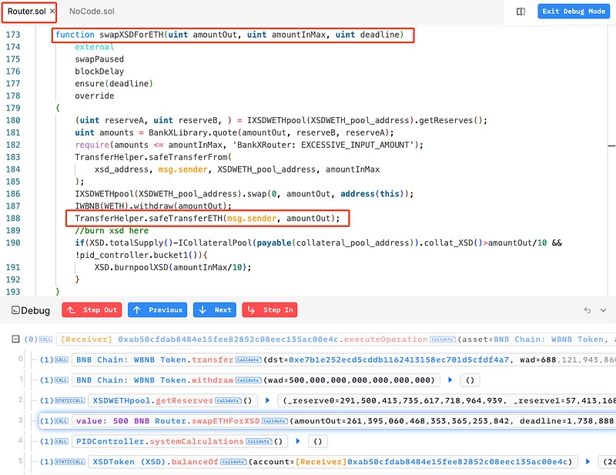Viewport: 616px width, 475px height.
Task: Open the chevron dropdown beside the undo arrow
Action: [x=603, y=310]
